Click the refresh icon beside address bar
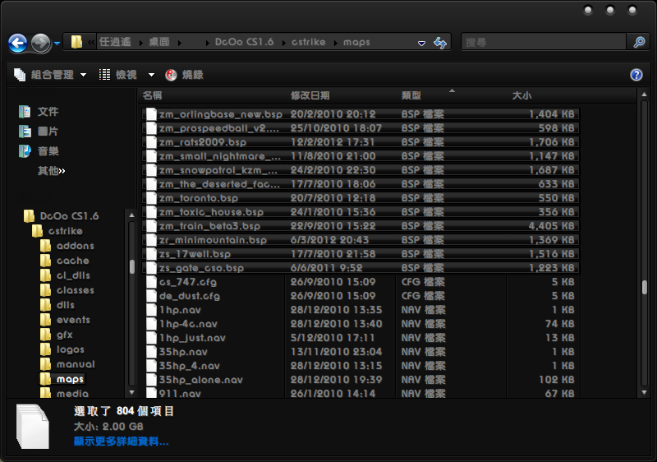Image resolution: width=657 pixels, height=462 pixels. coord(439,42)
